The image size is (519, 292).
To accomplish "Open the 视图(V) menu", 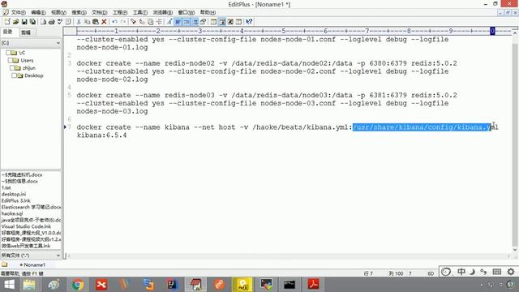I will [x=58, y=12].
